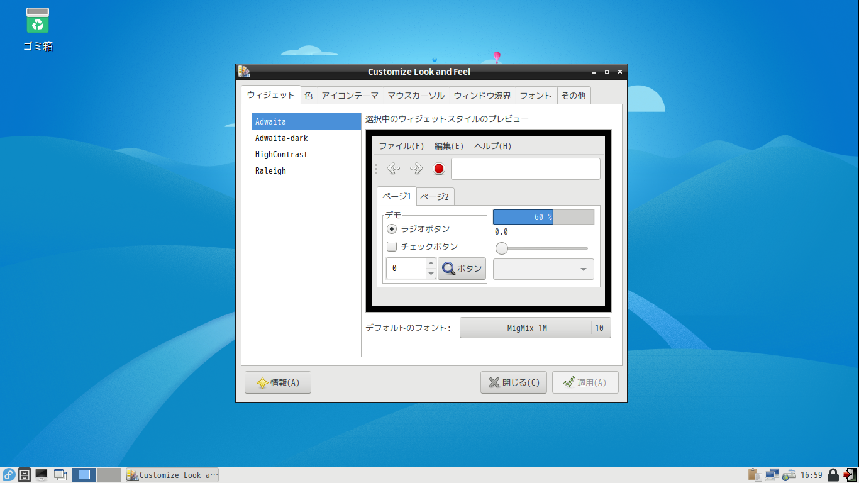859x483 pixels.
Task: Click the Customize Look taskbar window button
Action: 172,475
